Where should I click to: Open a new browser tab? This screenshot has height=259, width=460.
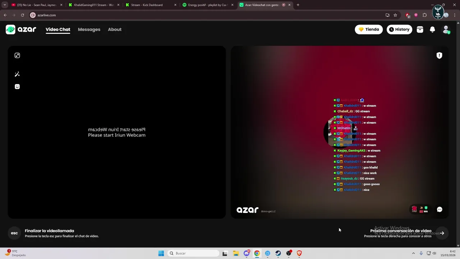pos(298,5)
